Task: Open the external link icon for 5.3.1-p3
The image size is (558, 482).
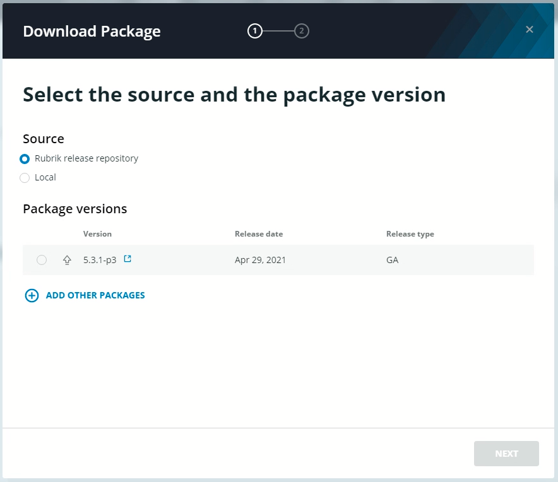Action: [128, 259]
